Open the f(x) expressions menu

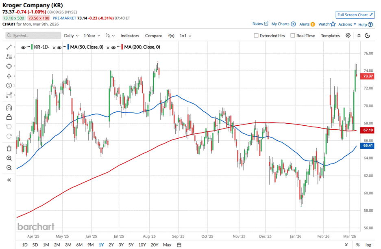171,36
